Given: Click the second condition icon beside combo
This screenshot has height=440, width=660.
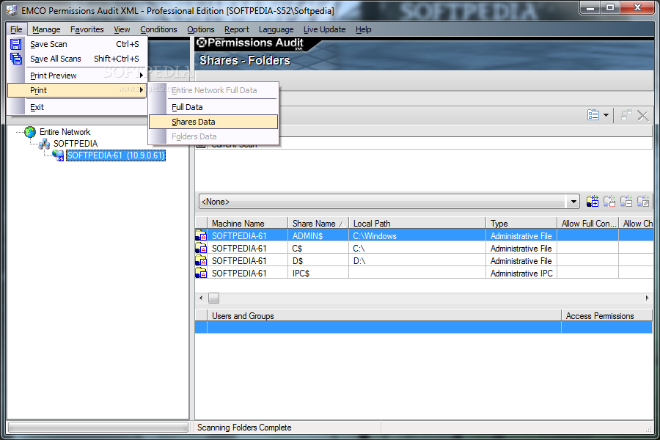Looking at the screenshot, I should tap(609, 201).
